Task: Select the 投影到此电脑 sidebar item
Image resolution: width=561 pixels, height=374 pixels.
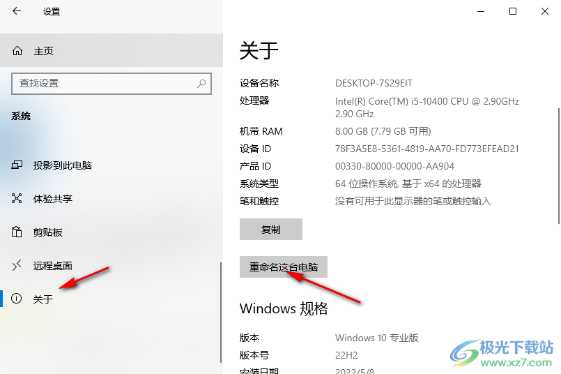Action: [x=111, y=165]
